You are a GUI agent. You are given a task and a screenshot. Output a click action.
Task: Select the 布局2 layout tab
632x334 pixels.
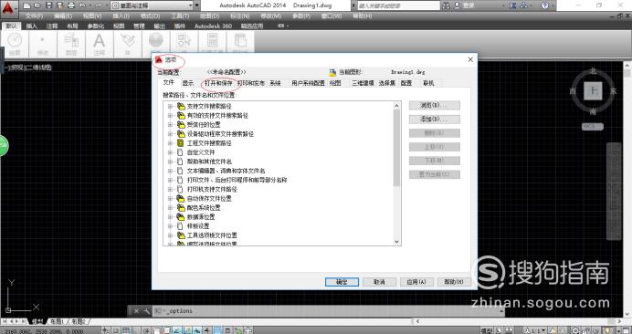click(x=79, y=321)
